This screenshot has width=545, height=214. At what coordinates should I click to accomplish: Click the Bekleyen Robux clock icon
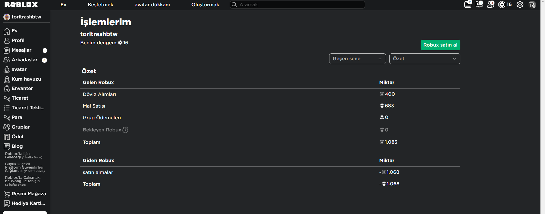125,130
